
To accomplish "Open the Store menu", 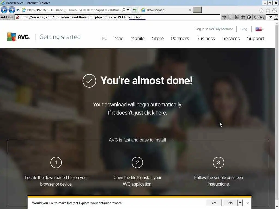I will pyautogui.click(x=158, y=38).
